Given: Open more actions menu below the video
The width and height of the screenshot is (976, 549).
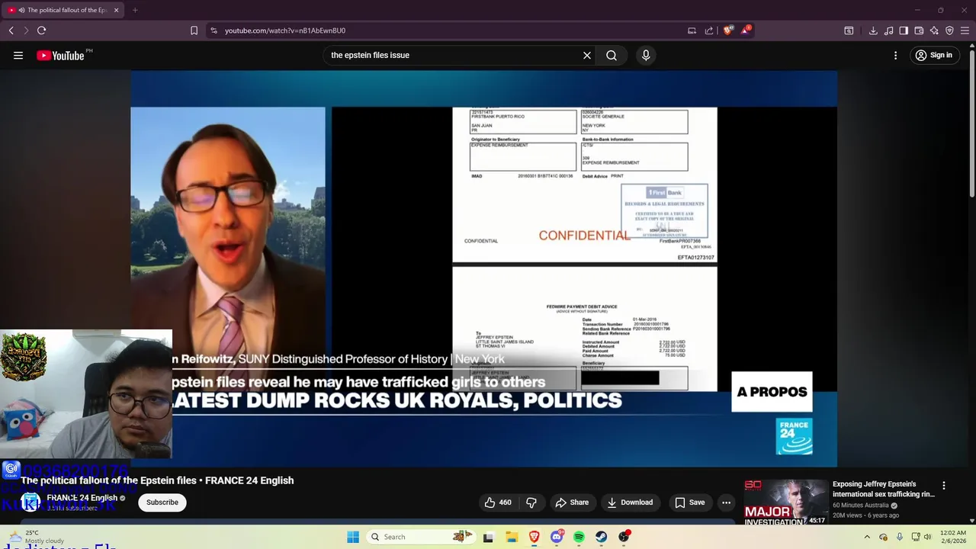Looking at the screenshot, I should (x=727, y=502).
